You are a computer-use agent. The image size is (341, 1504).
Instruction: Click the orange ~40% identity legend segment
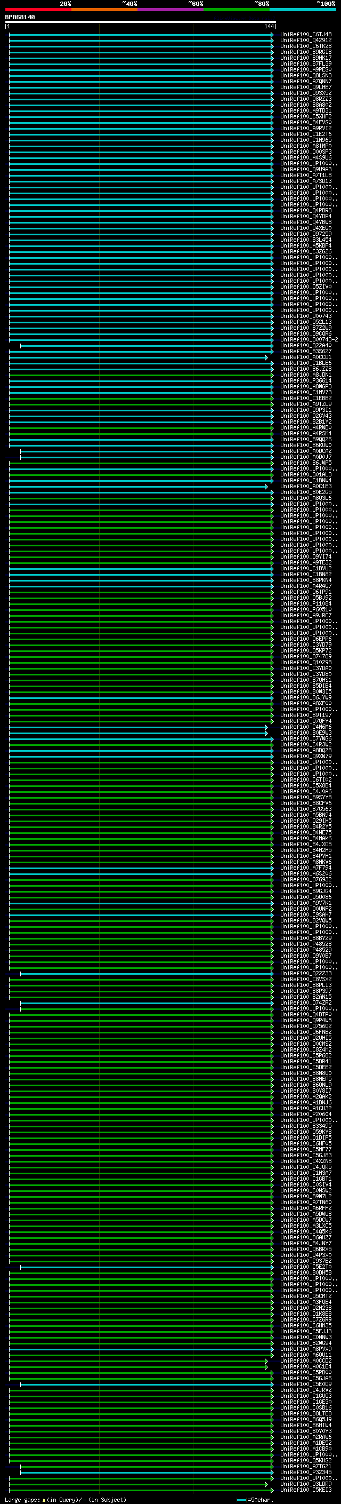click(104, 10)
